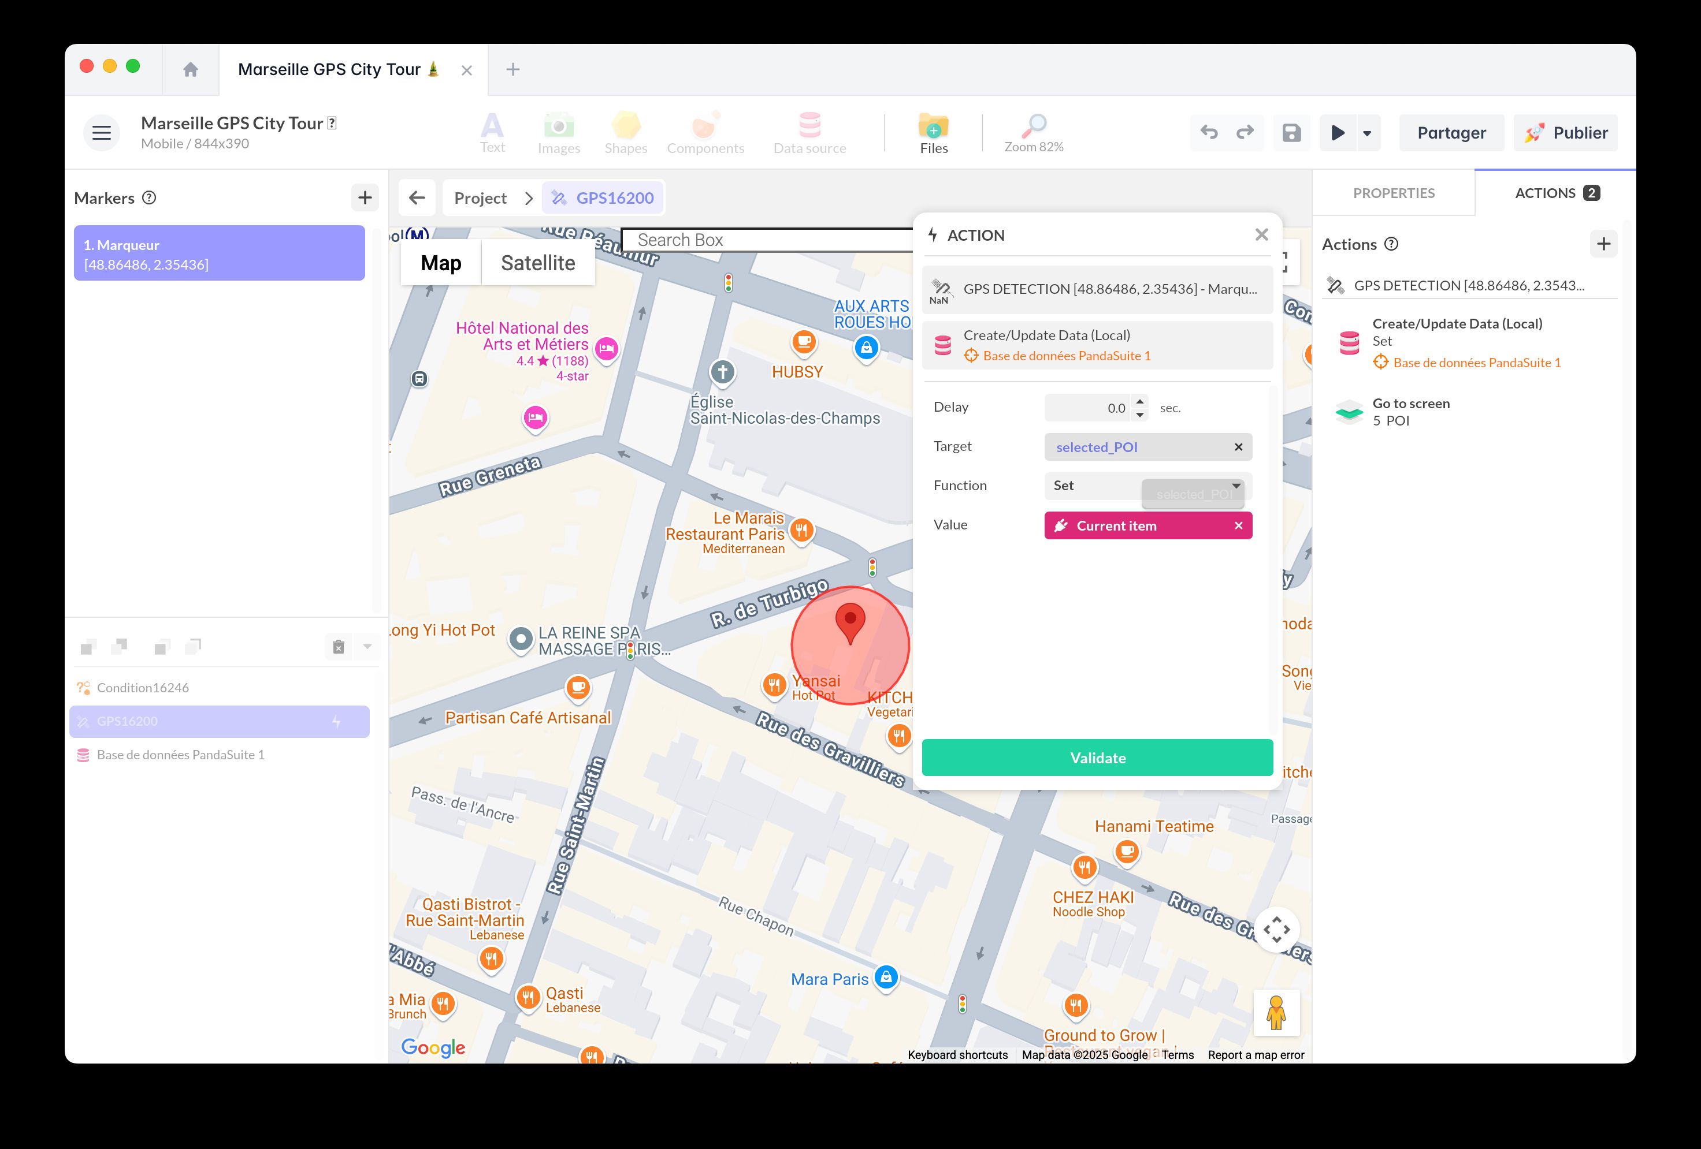This screenshot has width=1701, height=1149.
Task: Switch to the PROPERTIES tab
Action: pyautogui.click(x=1393, y=192)
